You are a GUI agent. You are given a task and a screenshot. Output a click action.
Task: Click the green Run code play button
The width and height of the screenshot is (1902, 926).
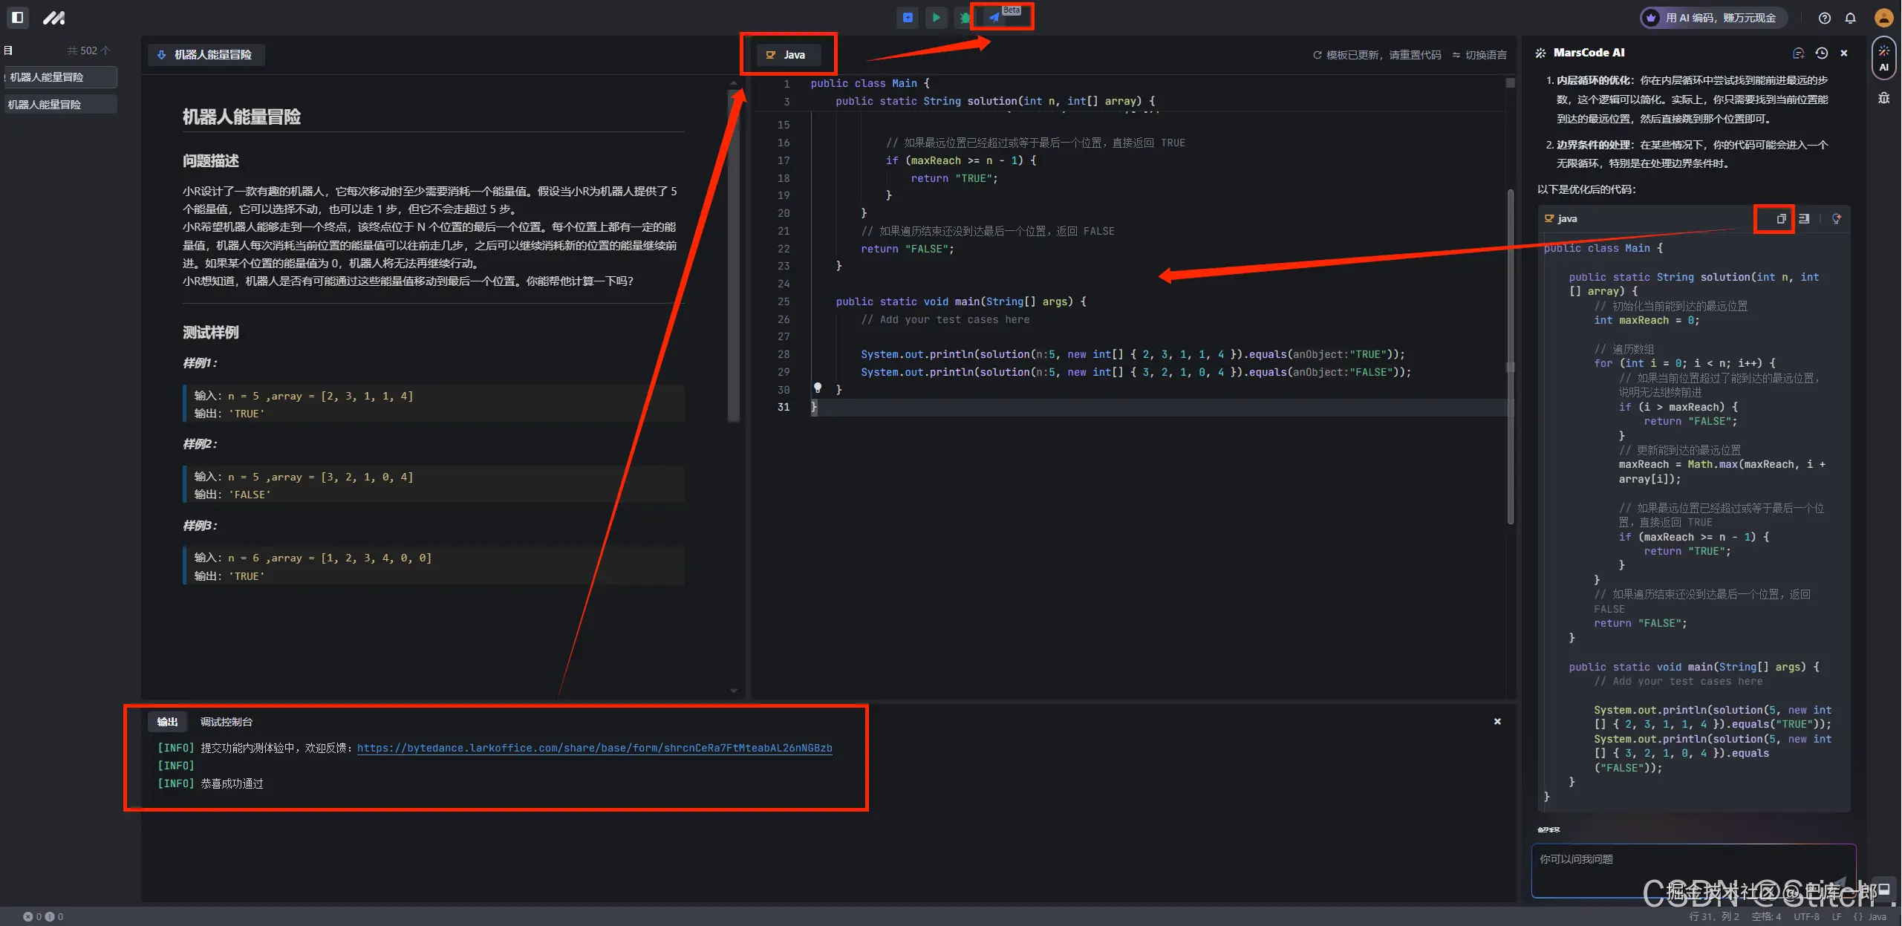pos(936,17)
